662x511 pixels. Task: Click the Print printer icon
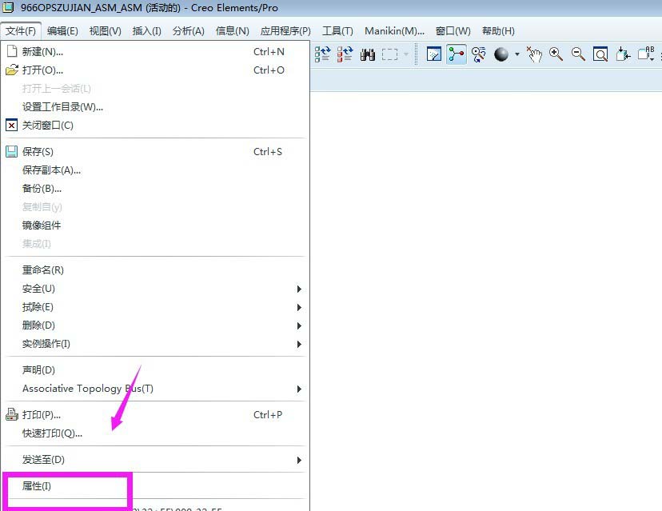12,415
